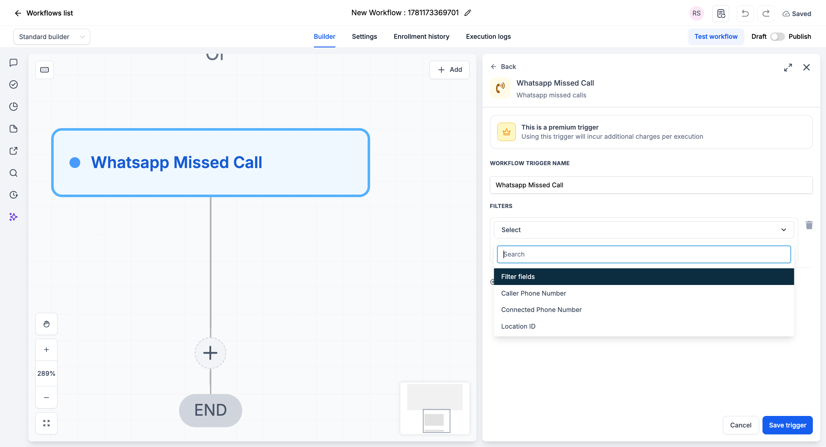The width and height of the screenshot is (826, 447).
Task: Select the Whatsapp Missed Call trigger node
Action: (211, 163)
